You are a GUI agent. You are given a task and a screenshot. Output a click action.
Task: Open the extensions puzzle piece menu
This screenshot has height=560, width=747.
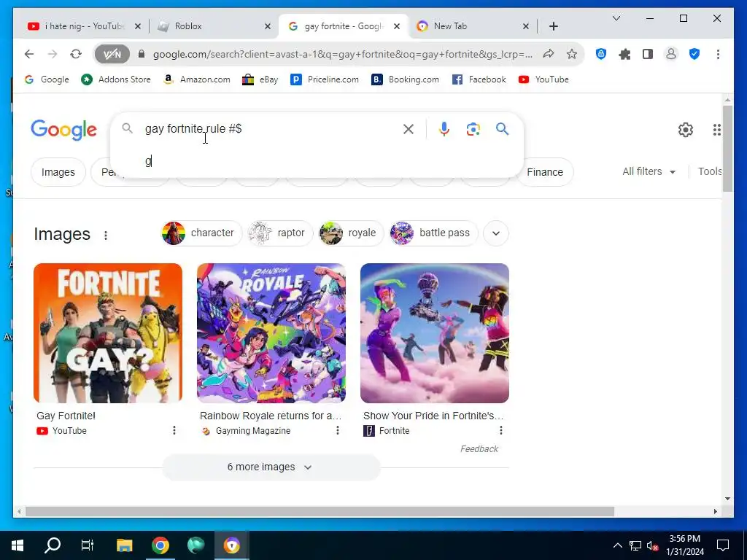(x=624, y=54)
